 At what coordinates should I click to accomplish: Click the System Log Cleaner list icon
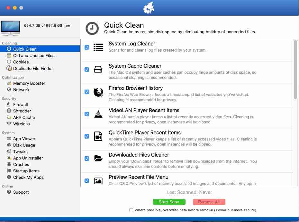point(98,47)
